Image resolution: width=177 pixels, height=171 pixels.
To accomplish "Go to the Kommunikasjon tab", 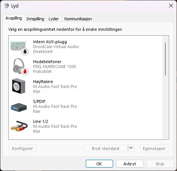I will (x=78, y=19).
